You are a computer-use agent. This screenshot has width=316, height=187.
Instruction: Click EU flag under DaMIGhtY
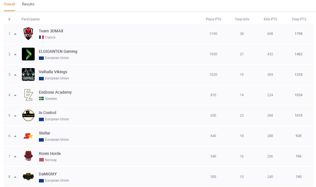click(x=41, y=180)
